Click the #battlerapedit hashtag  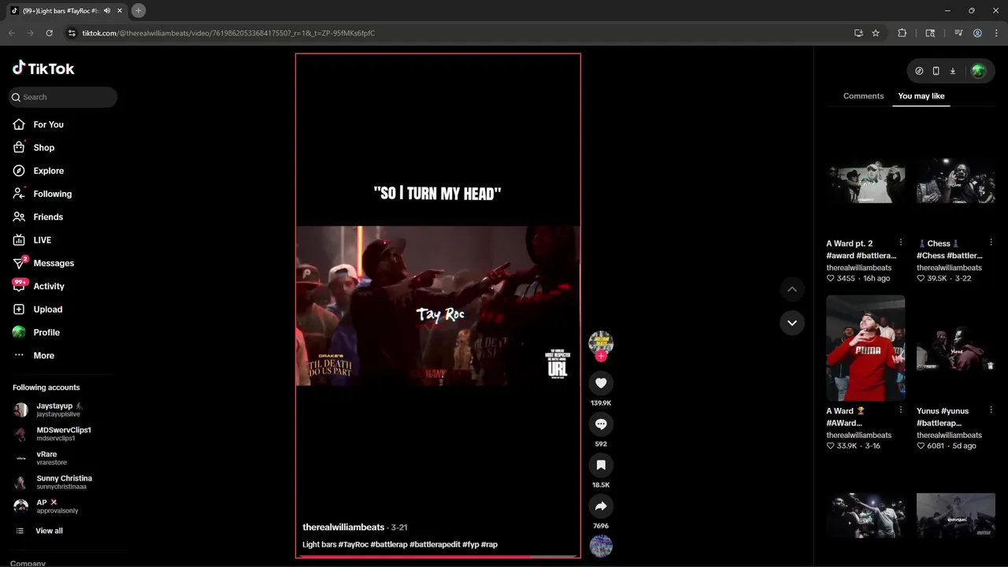(435, 544)
